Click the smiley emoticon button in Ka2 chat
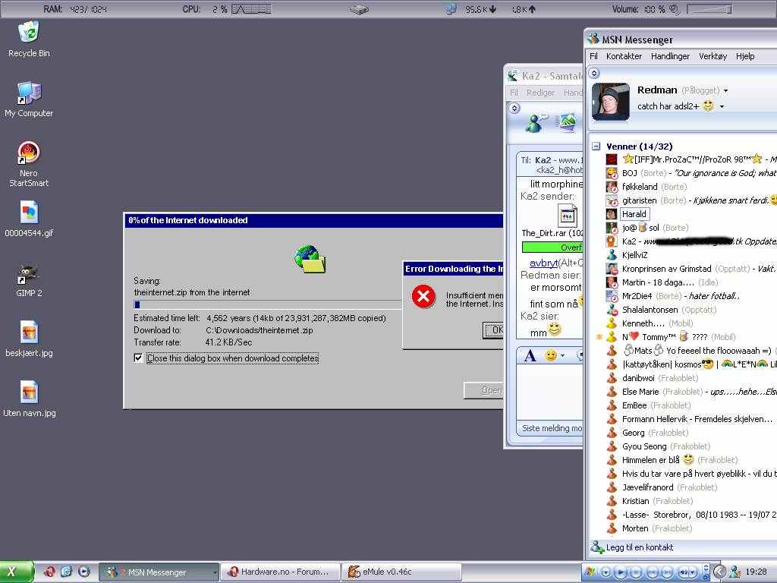Screen dimensions: 777x583 [550, 355]
